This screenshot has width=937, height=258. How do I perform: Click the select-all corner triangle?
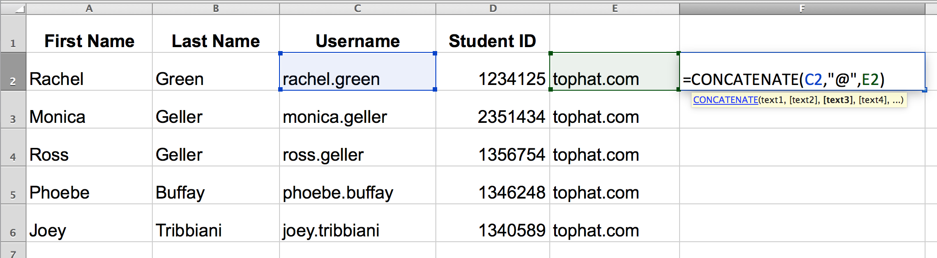click(x=19, y=9)
